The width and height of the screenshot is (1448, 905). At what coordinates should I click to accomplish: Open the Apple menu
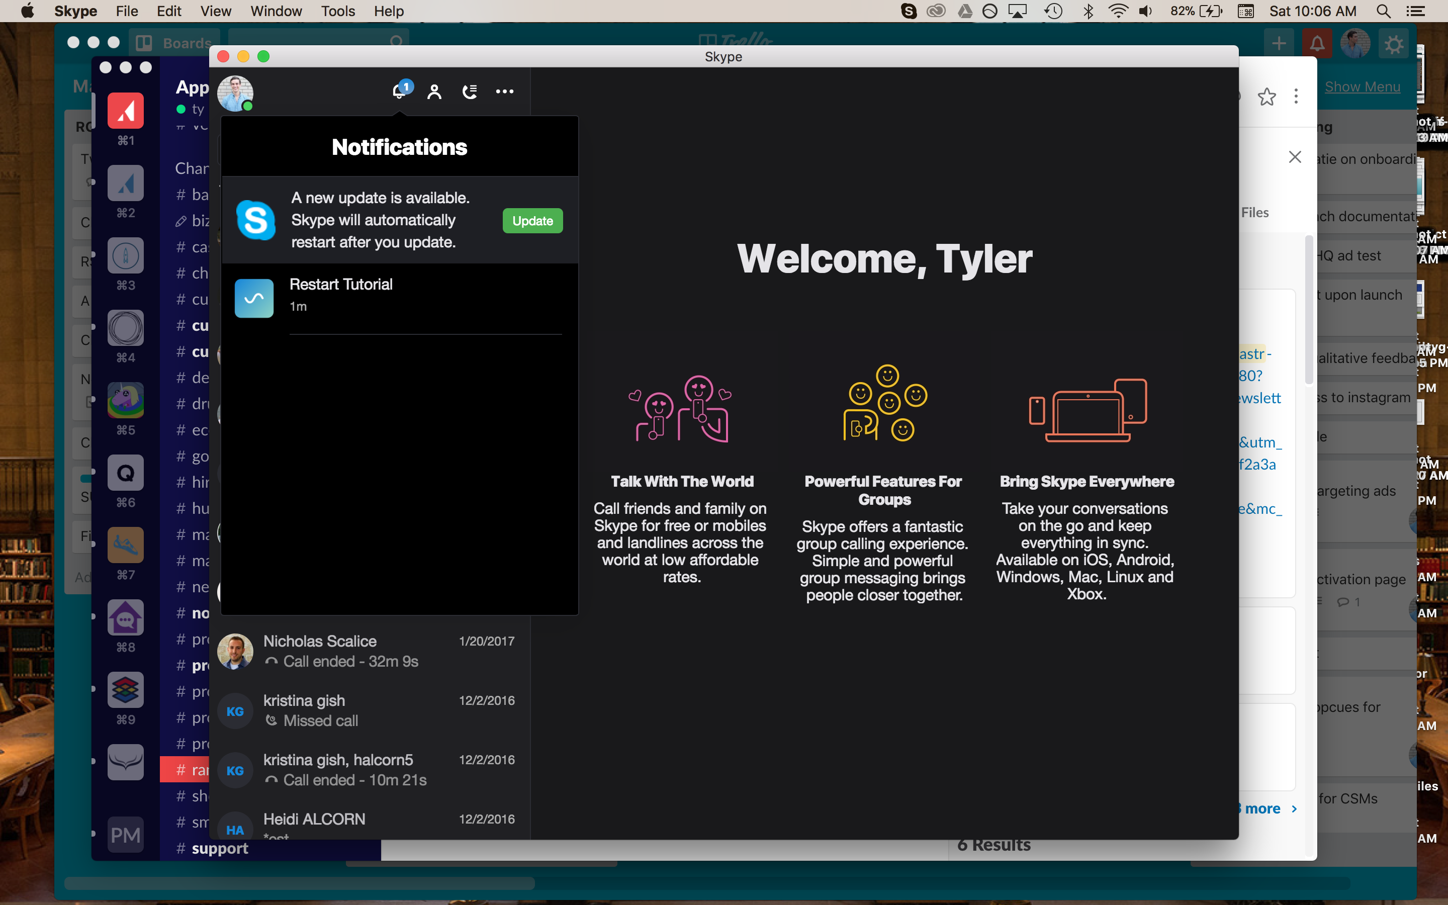28,11
